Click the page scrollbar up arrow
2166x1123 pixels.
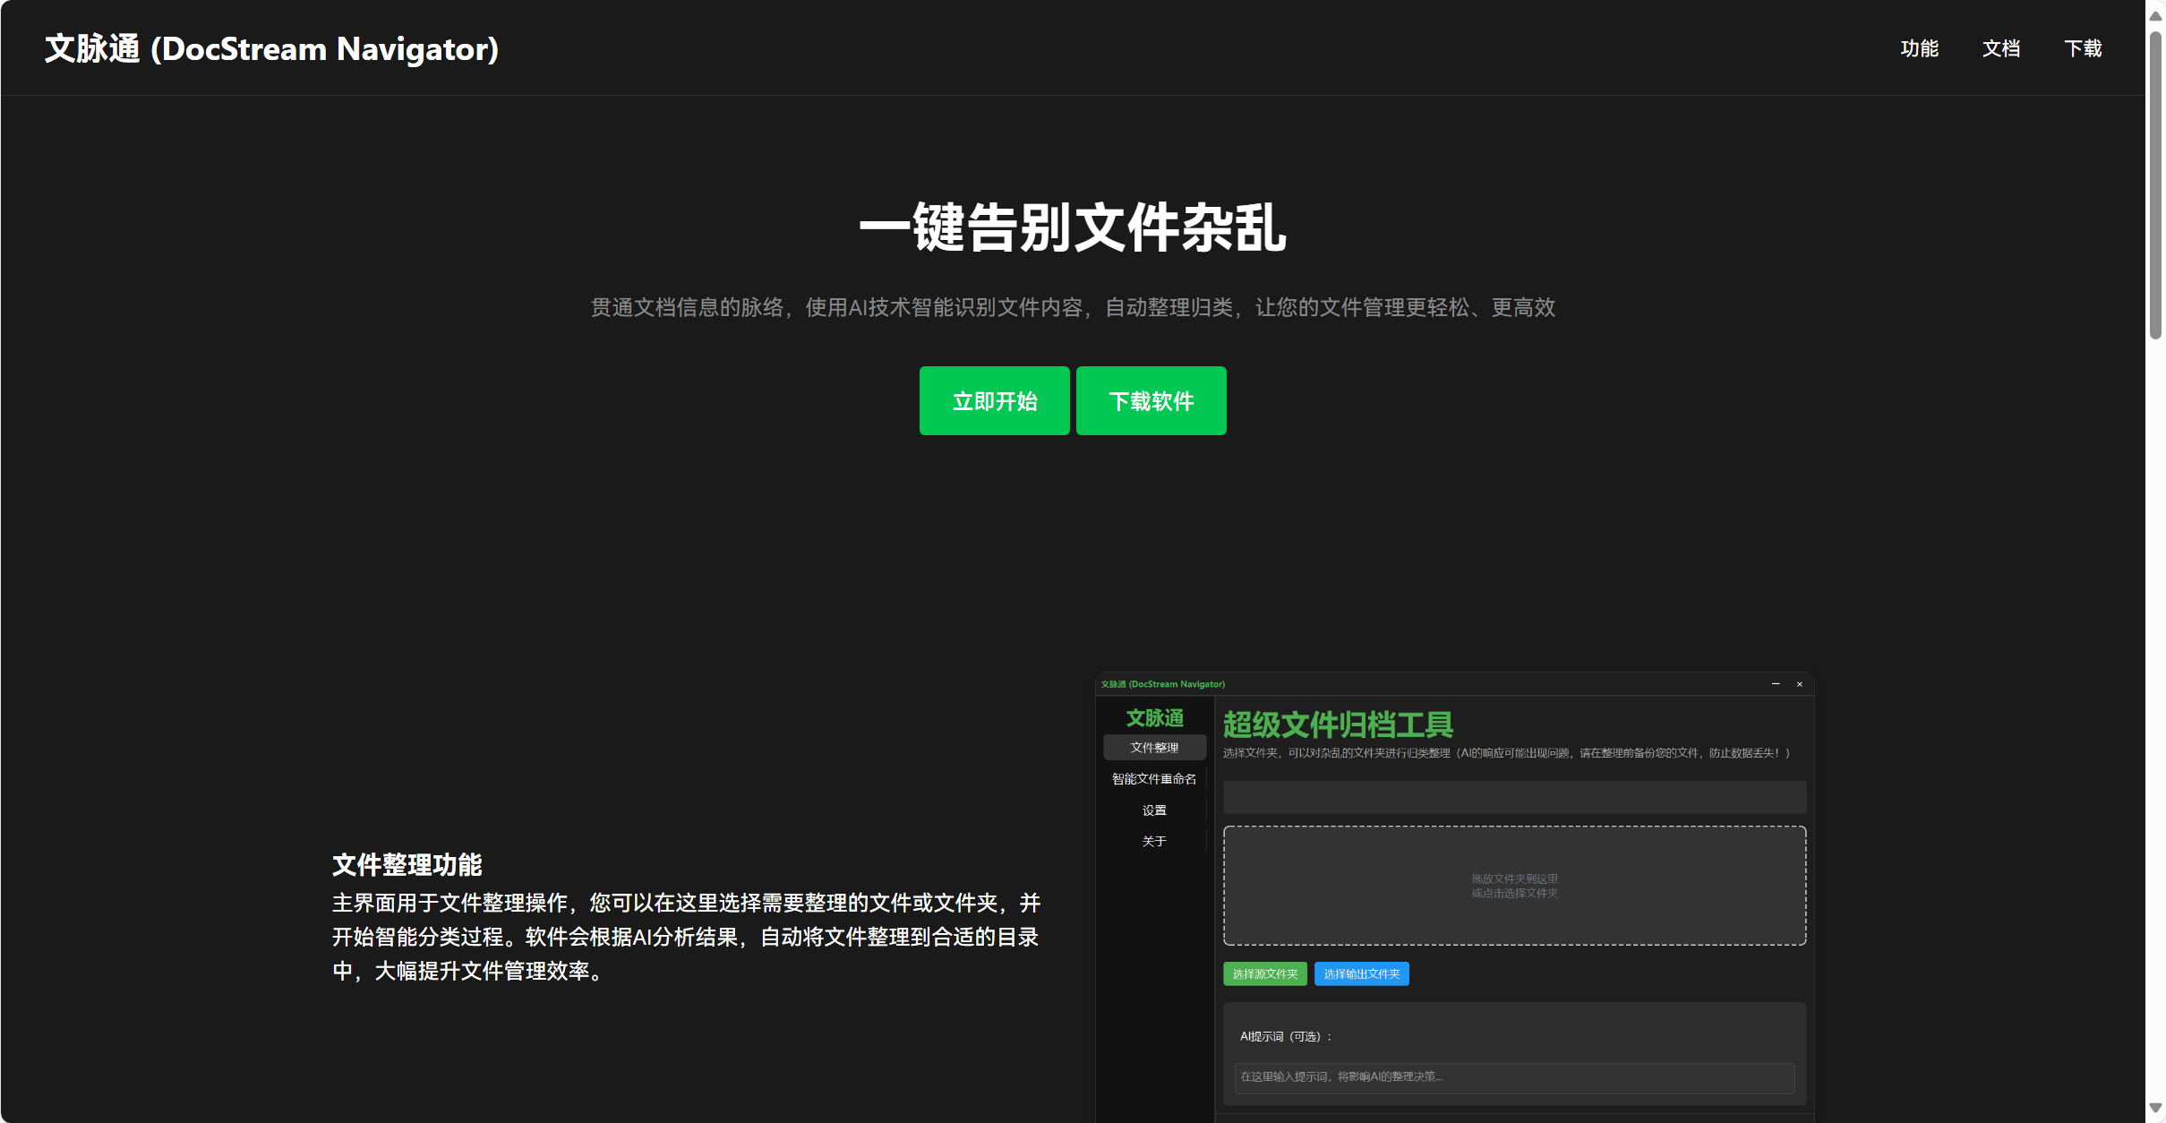[x=2155, y=16]
